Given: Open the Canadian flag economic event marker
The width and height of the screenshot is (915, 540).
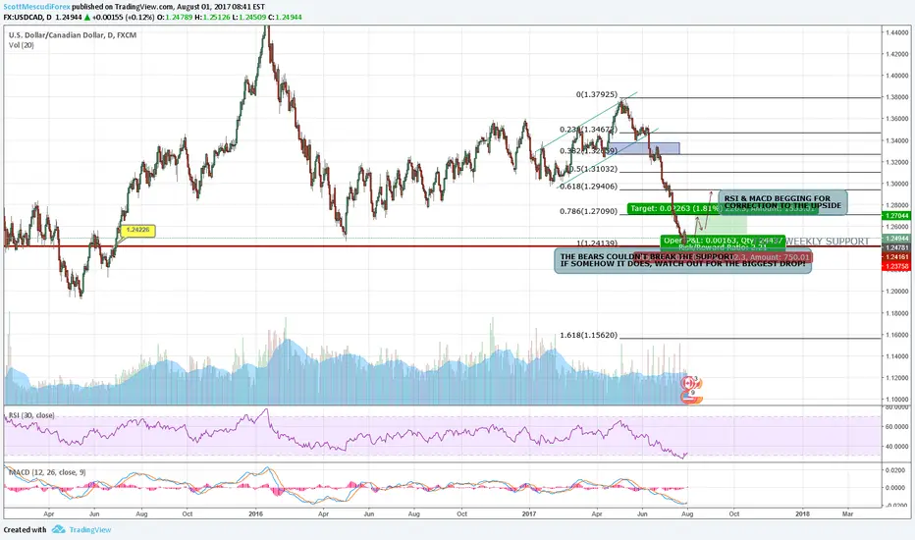Looking at the screenshot, I should (688, 383).
